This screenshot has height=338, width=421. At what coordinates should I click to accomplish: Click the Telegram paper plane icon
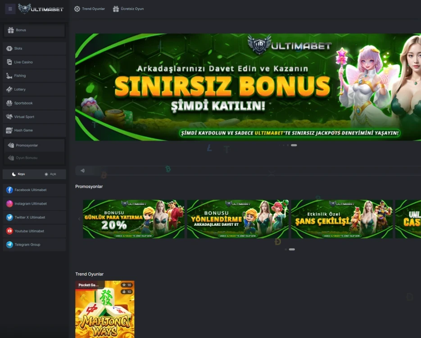click(x=9, y=245)
